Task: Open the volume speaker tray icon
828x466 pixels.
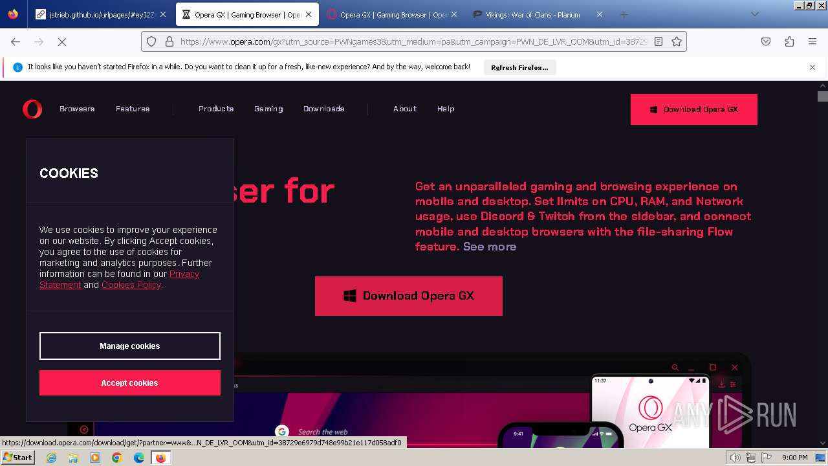Action: tap(735, 458)
